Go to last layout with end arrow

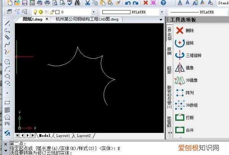point(33,135)
